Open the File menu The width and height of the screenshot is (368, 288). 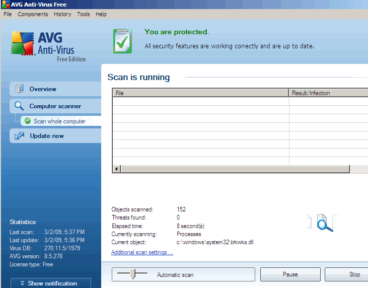8,14
